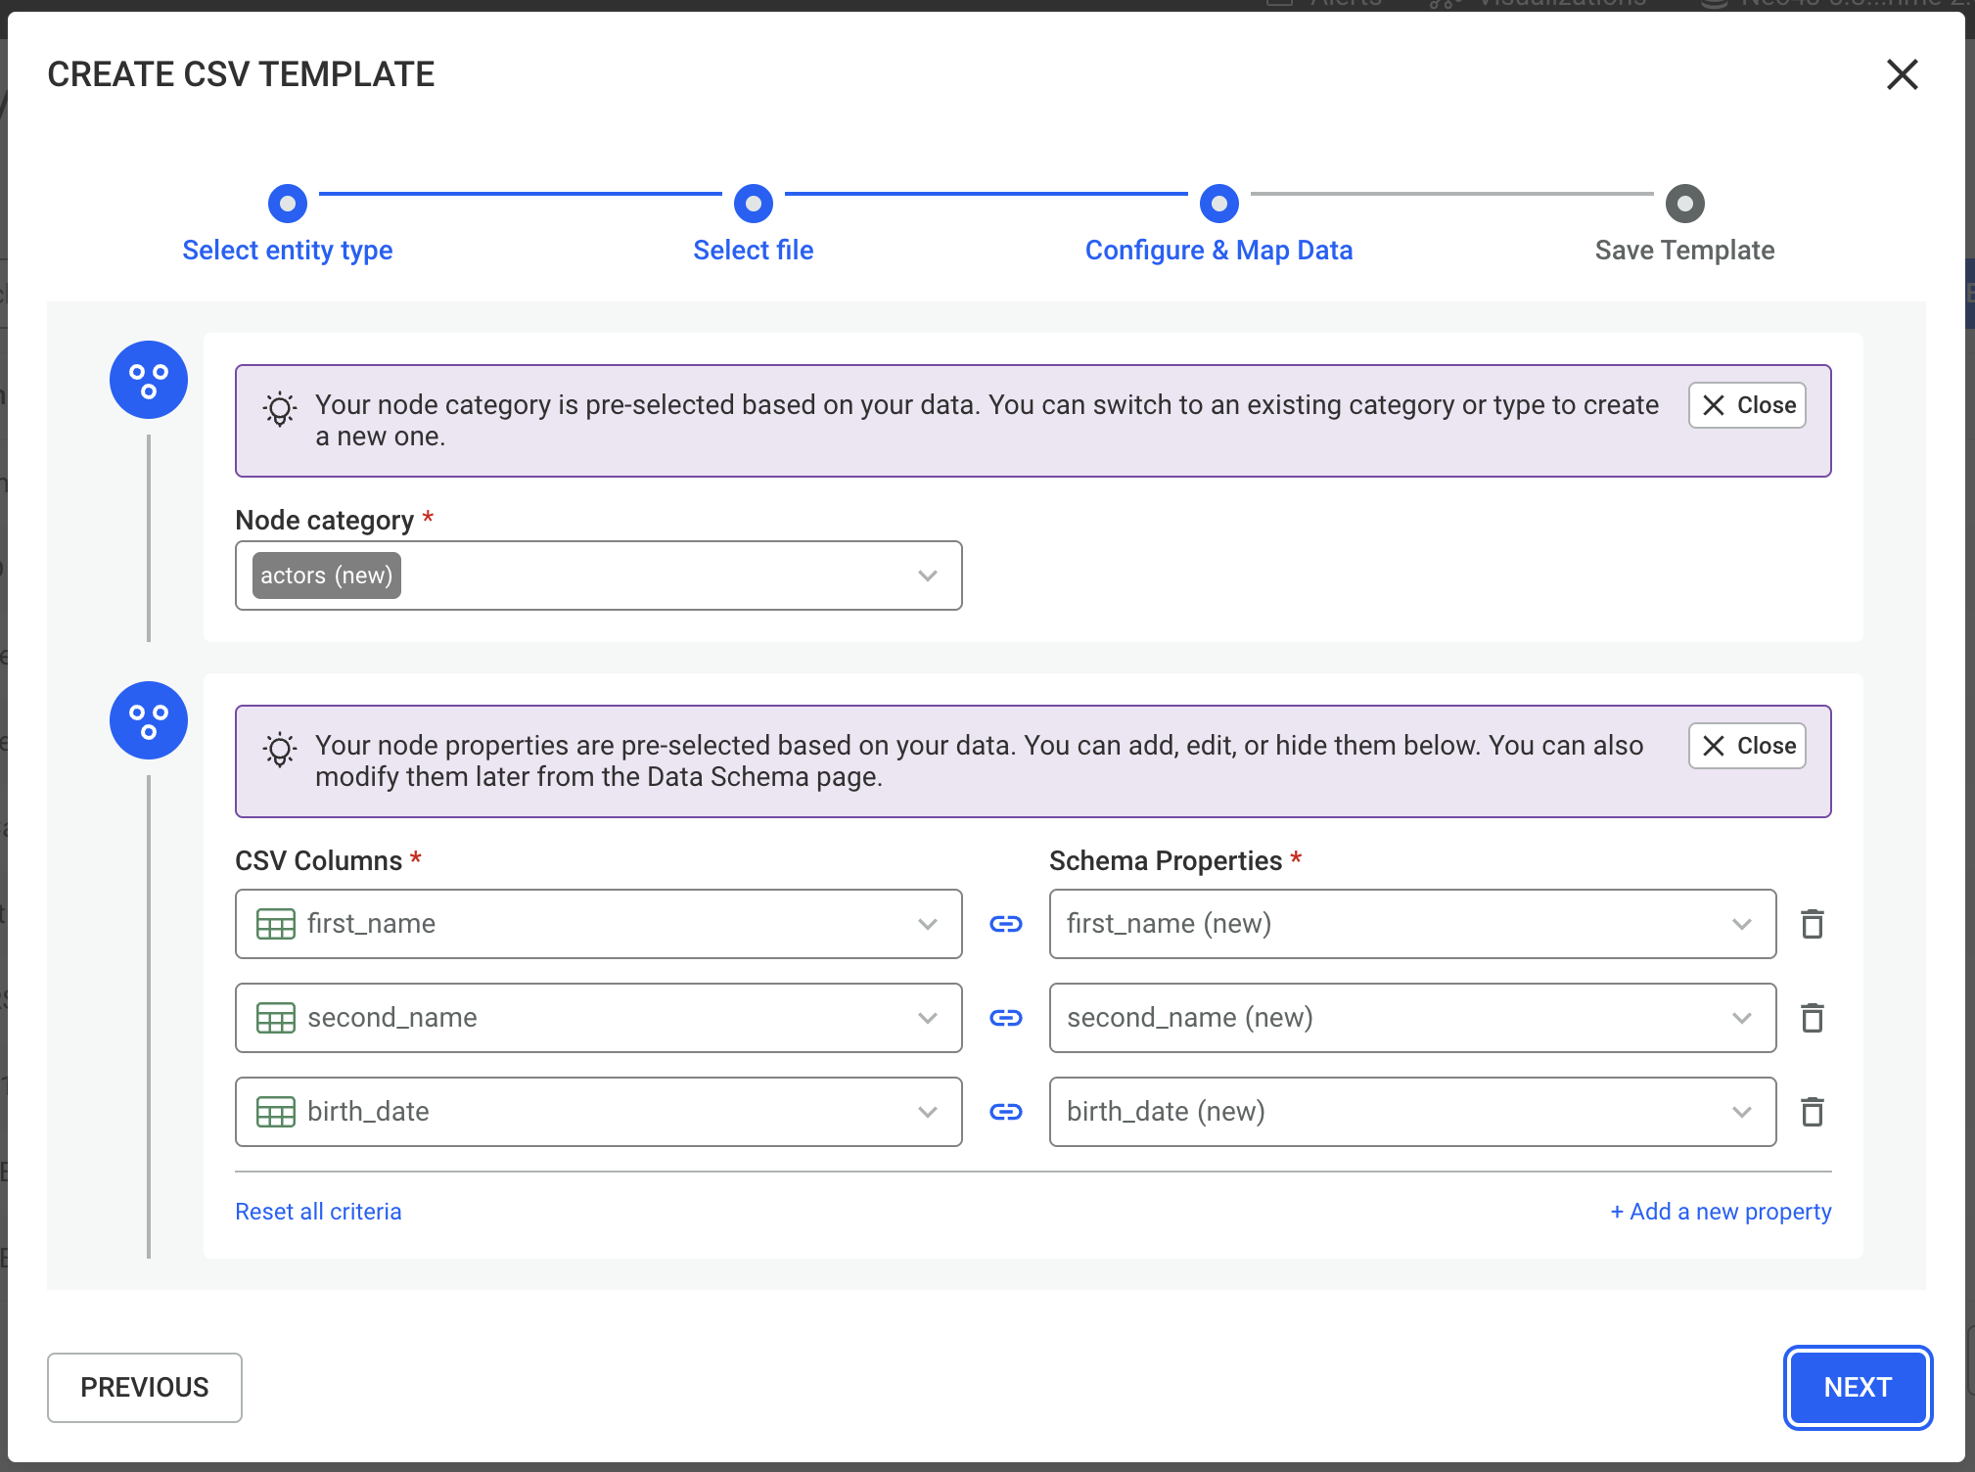Click link icon beside first_name column

tap(1005, 924)
